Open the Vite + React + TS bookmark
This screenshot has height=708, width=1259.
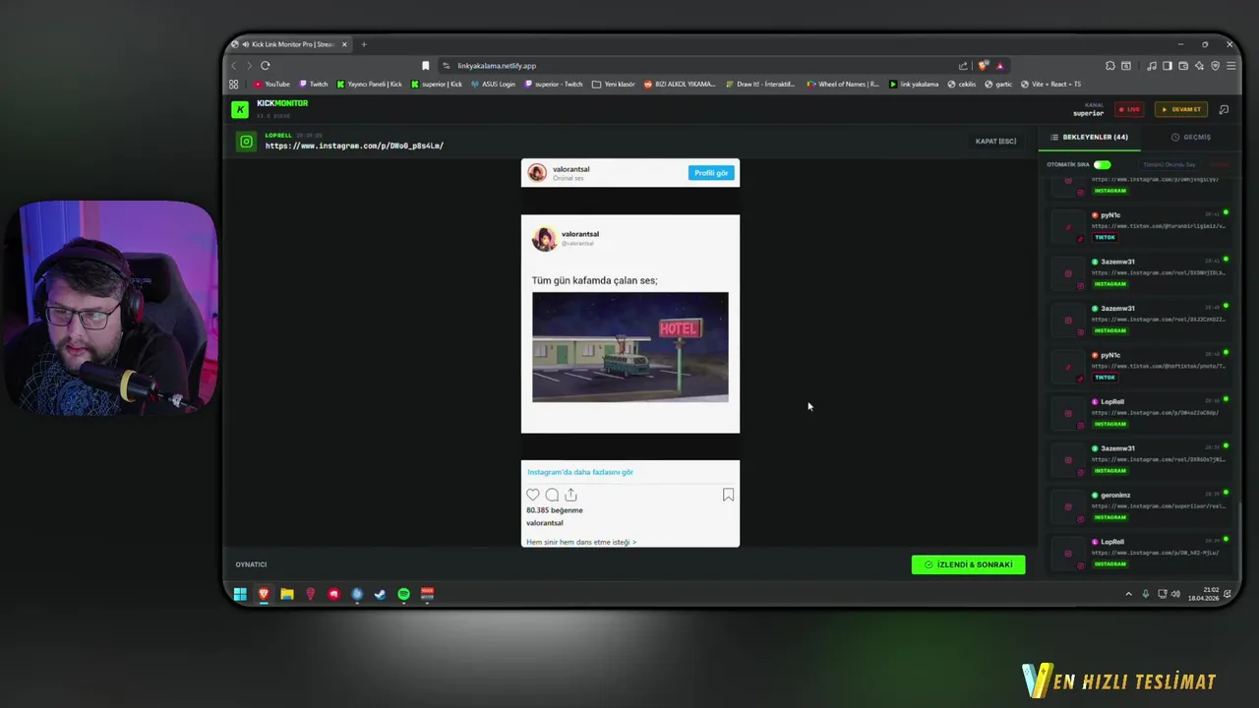coord(1050,84)
